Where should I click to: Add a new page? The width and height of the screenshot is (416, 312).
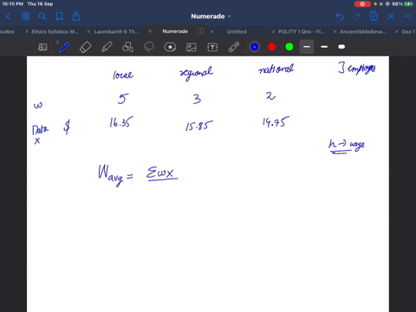[374, 16]
